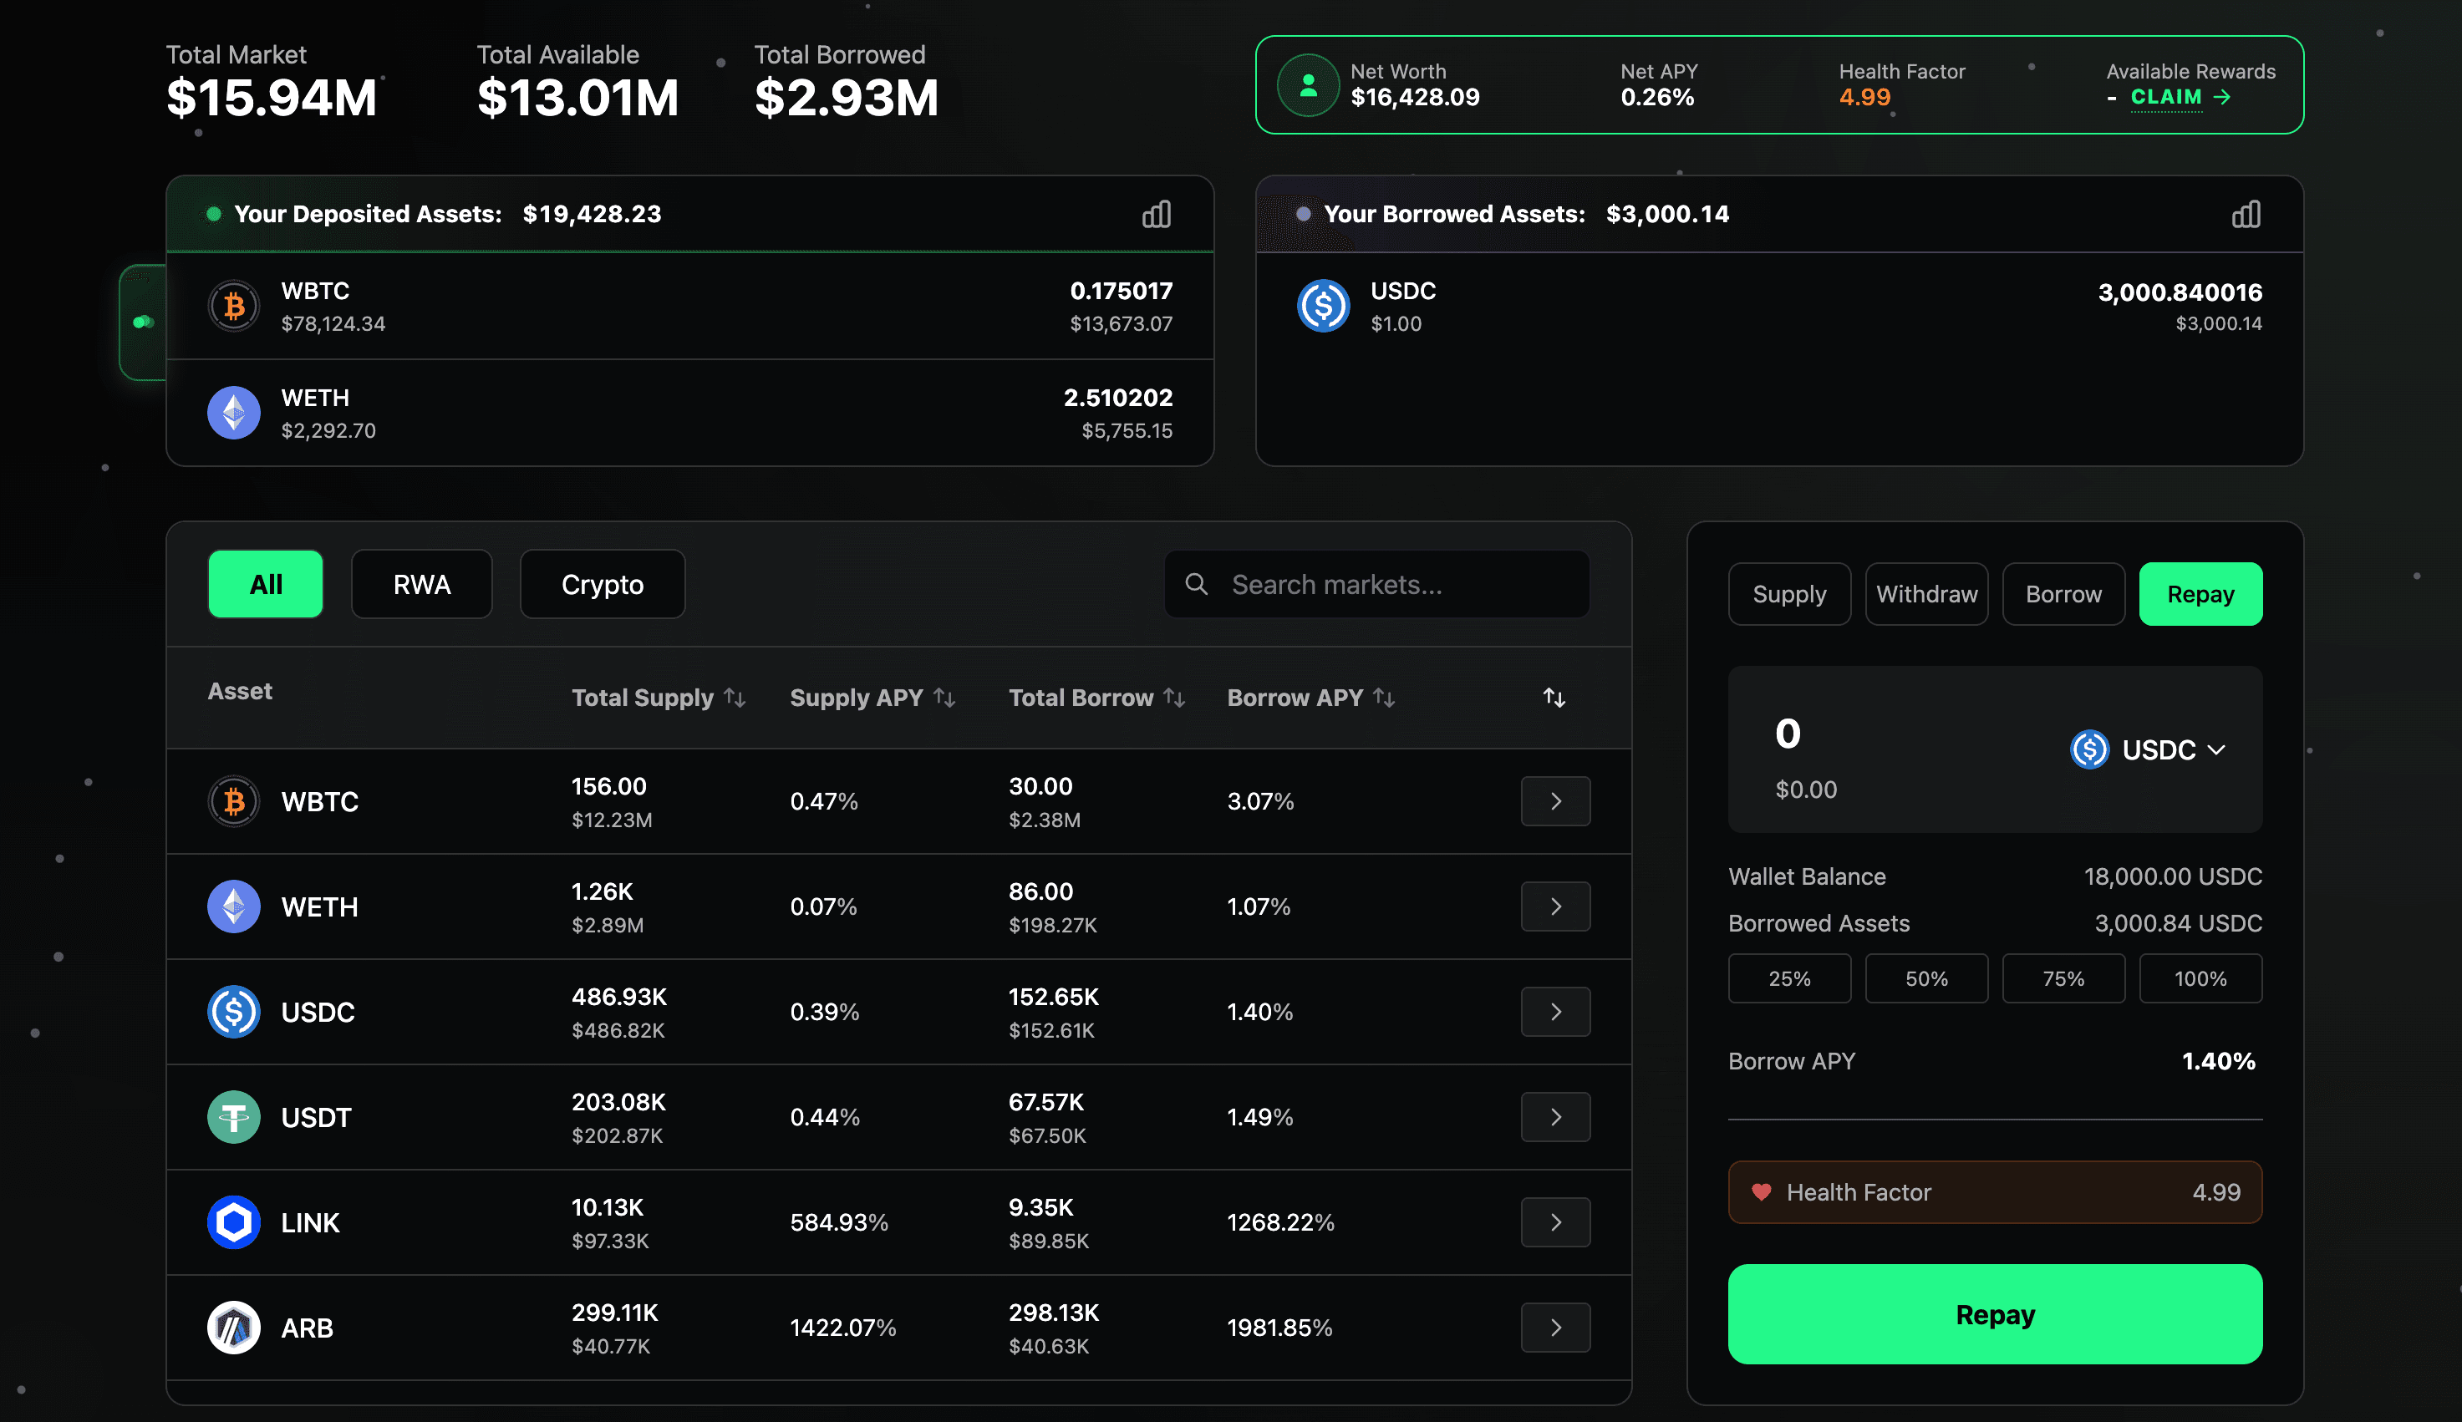Click the heart icon next to Health Factor

(x=1761, y=1191)
